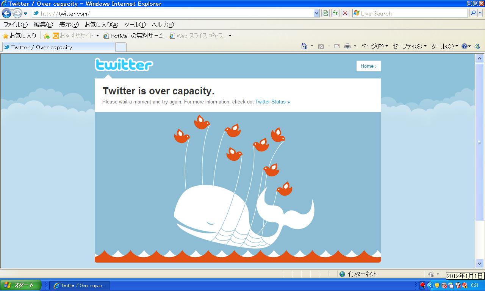Click the wireless signal tray icon with red X
Image resolution: width=485 pixels, height=291 pixels.
[x=458, y=285]
